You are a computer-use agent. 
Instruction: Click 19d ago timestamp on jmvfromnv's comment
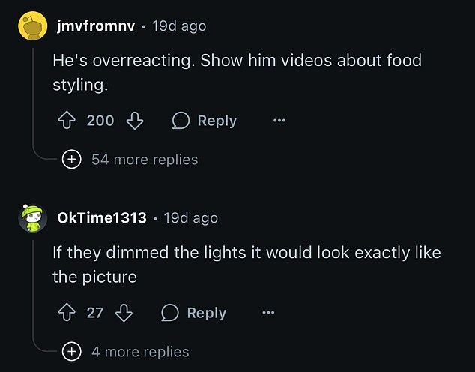(x=179, y=26)
